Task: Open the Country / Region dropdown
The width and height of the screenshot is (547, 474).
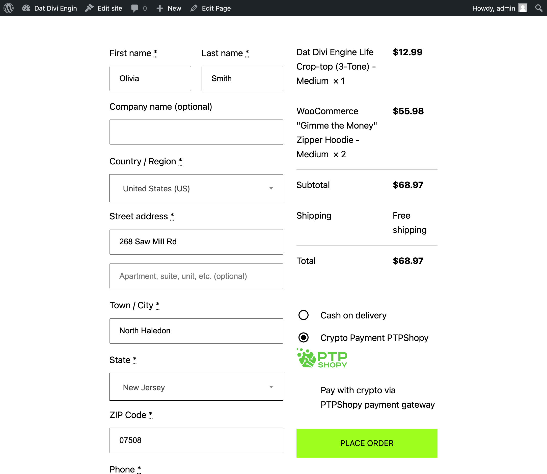Action: coord(196,188)
